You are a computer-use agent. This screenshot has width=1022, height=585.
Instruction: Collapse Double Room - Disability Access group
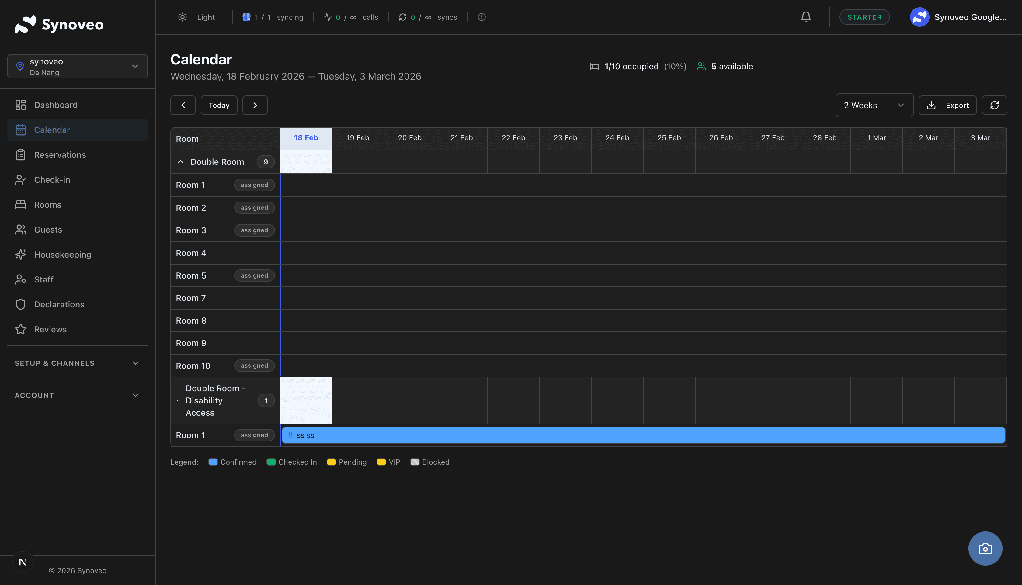[x=179, y=400]
